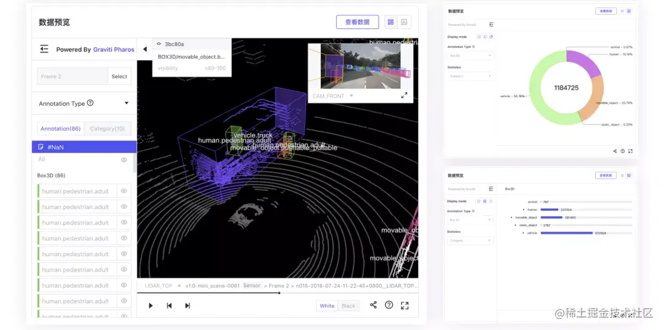
Task: Fullscreen icon below the donut chart
Action: pos(630,151)
